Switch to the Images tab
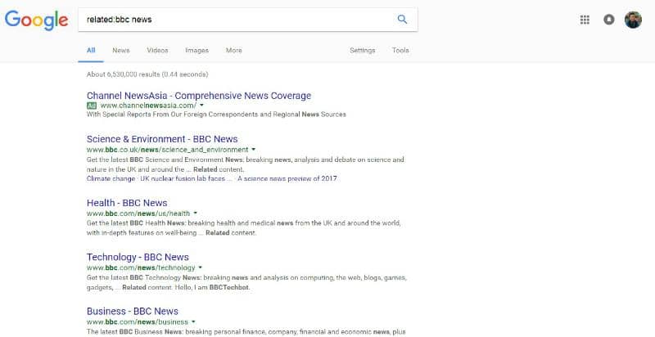The height and width of the screenshot is (337, 655). point(196,51)
